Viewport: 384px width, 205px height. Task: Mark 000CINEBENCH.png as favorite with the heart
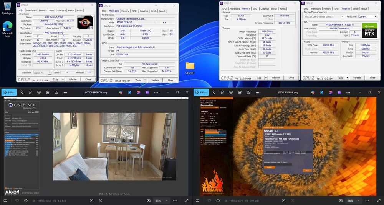tap(17, 201)
